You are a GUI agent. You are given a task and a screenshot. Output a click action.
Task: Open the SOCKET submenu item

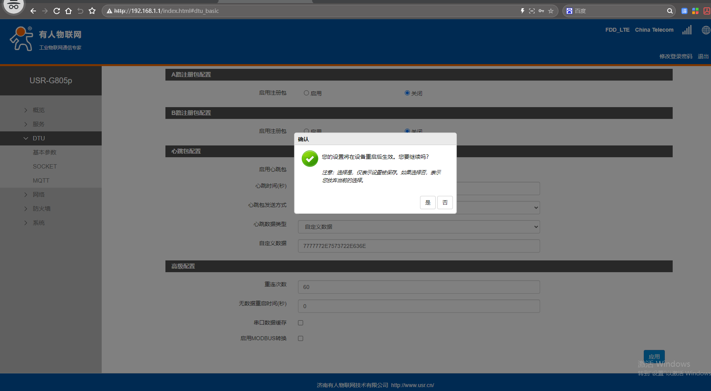tap(45, 167)
